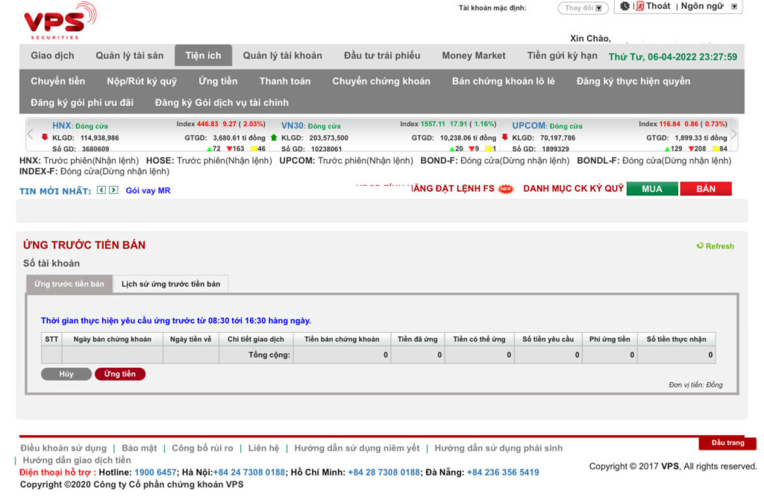Image resolution: width=764 pixels, height=500 pixels.
Task: Click the red Thoát logout icon
Action: click(639, 6)
